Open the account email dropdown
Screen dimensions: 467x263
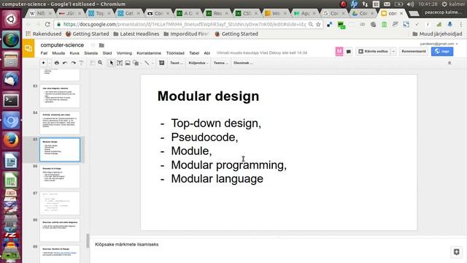439,44
